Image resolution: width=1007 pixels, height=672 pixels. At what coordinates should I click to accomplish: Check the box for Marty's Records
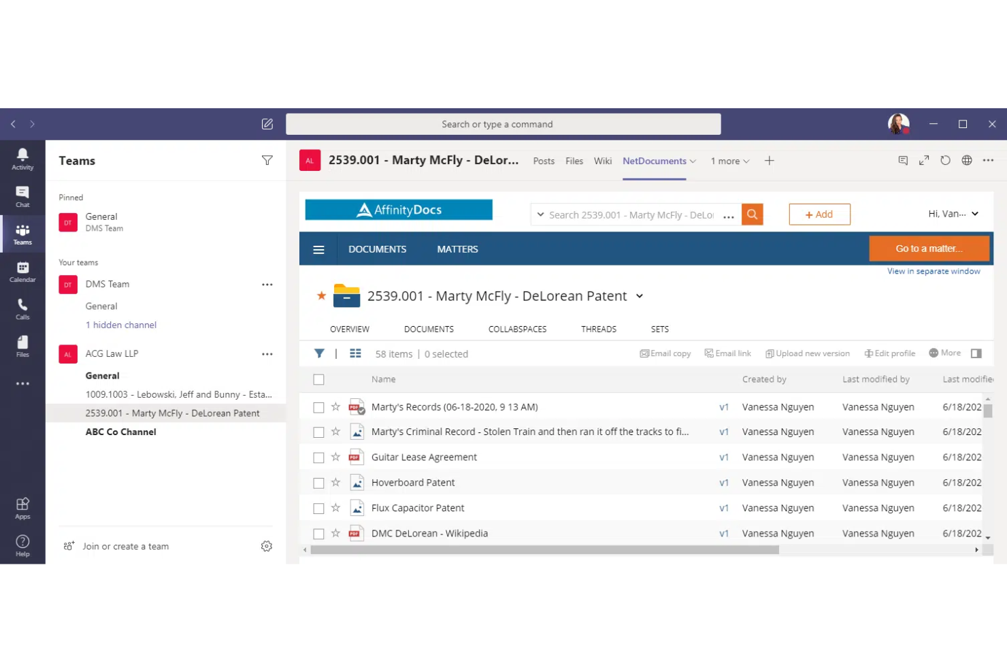(318, 407)
